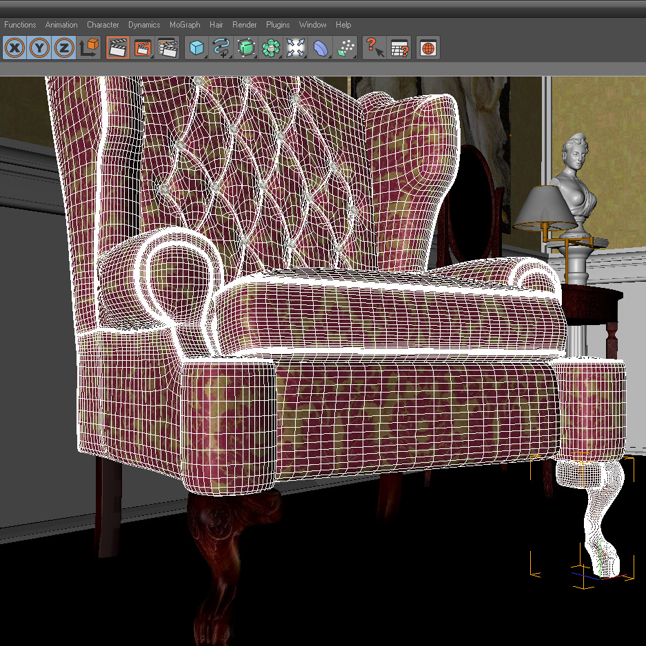
Task: Toggle the Z axis lock
Action: [x=64, y=48]
